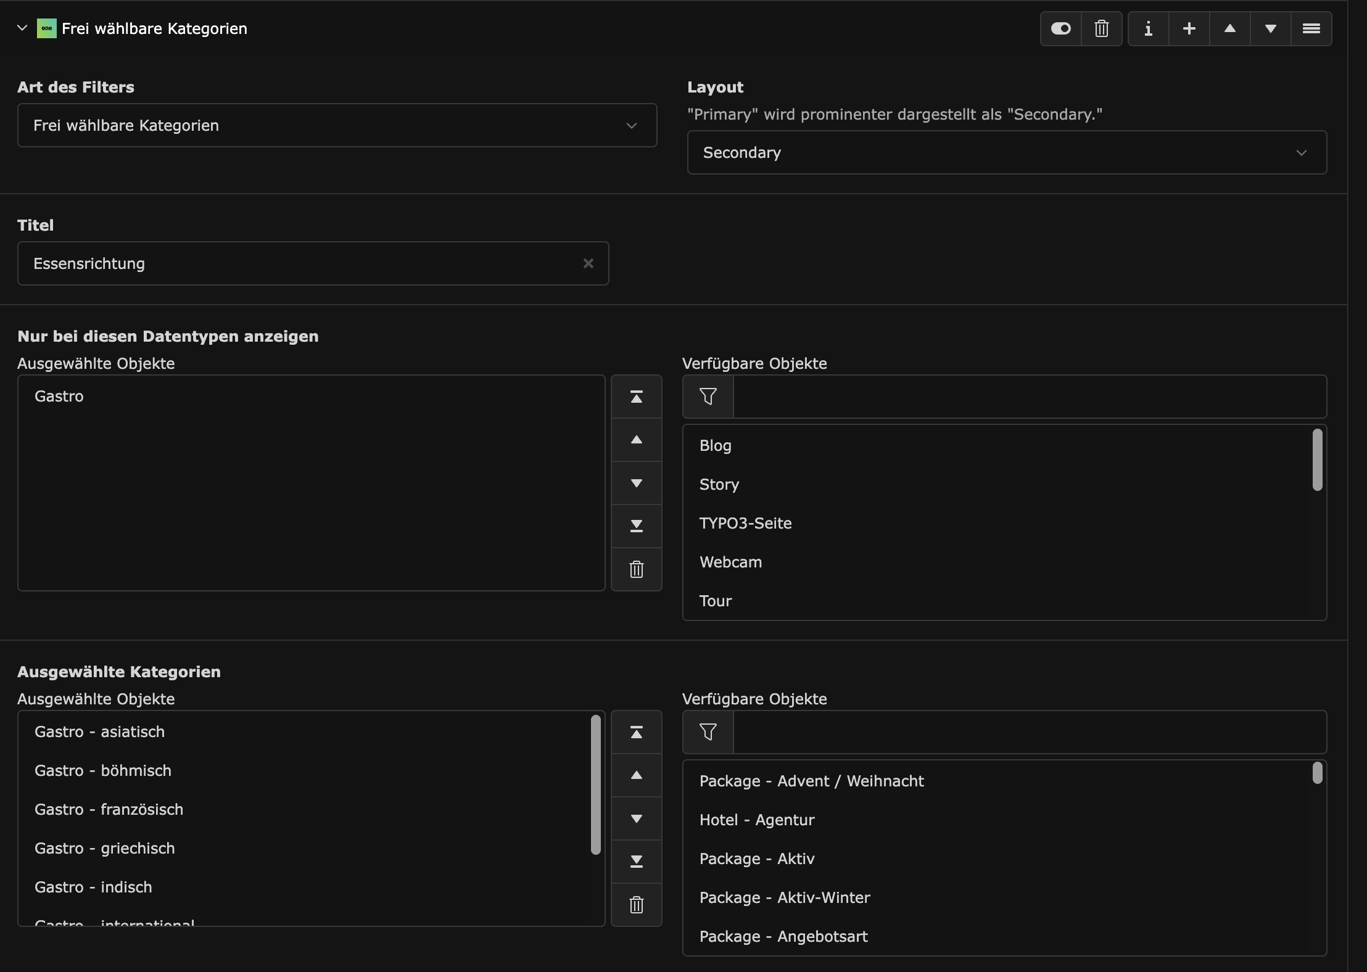
Task: Toggle visibility of Frei wählbare Kategorien record
Action: (x=1061, y=28)
